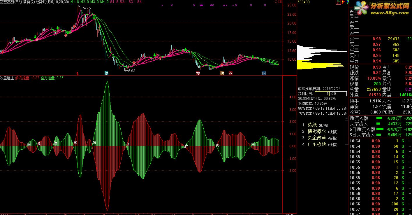412x215 pixels.
Task: Click the red and yellow flag icon
Action: pyautogui.click(x=343, y=2)
